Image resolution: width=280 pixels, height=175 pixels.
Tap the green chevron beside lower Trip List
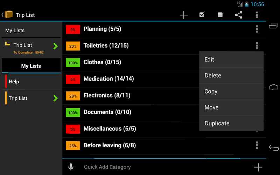(x=56, y=98)
